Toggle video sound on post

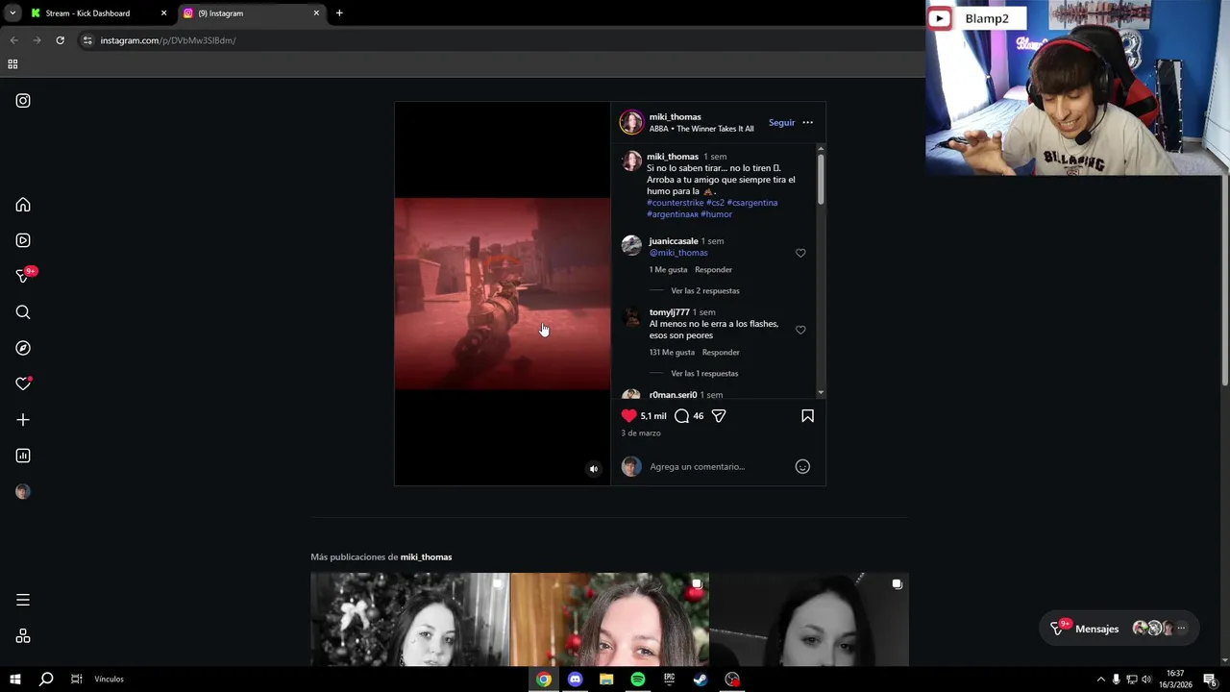tap(593, 469)
